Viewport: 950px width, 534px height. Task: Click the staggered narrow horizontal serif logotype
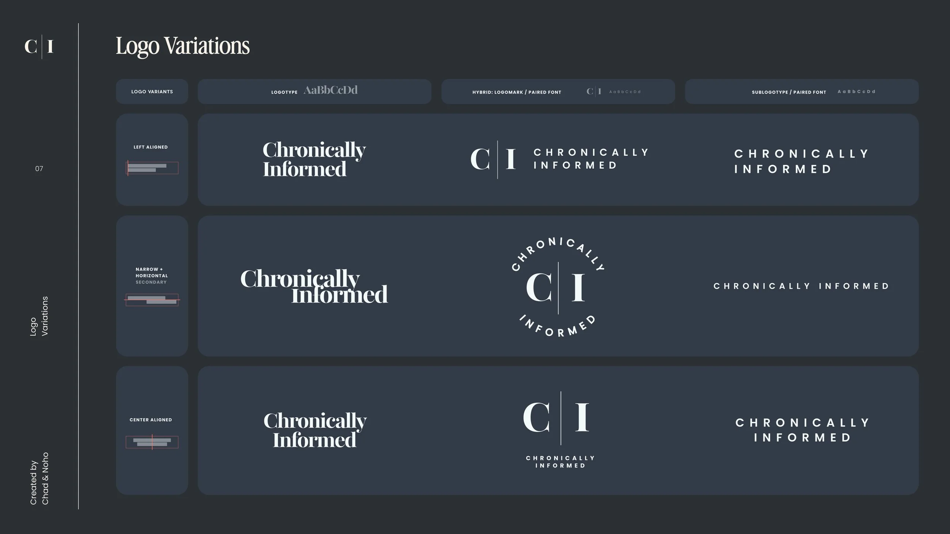tap(314, 286)
